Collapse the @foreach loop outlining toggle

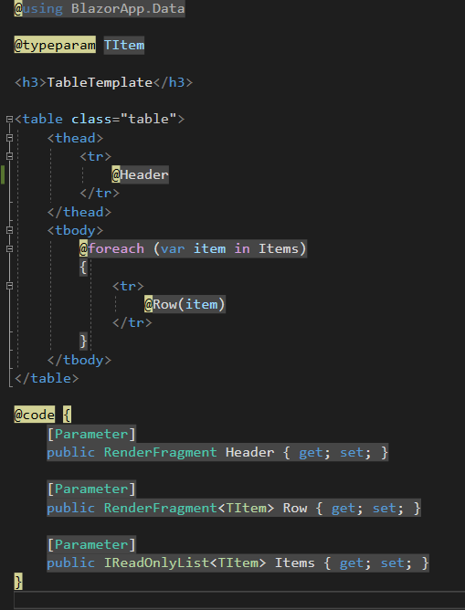coord(10,248)
